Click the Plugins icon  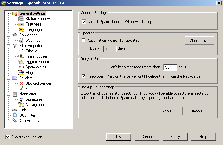point(21,72)
